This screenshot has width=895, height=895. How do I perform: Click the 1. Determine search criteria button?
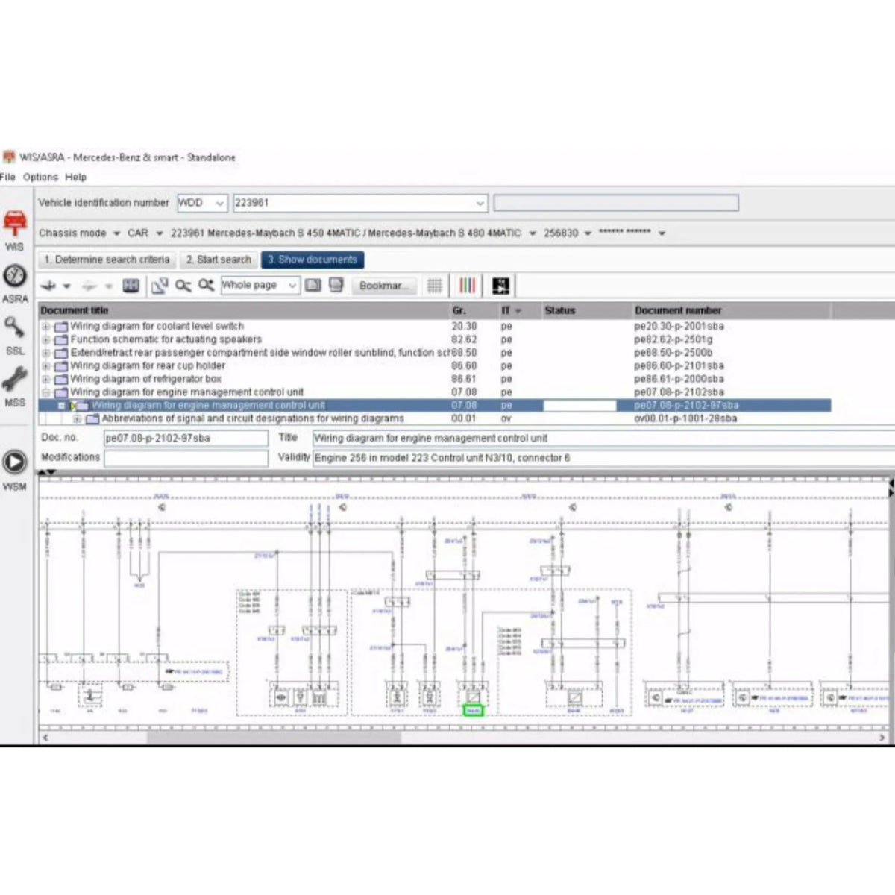click(x=107, y=260)
